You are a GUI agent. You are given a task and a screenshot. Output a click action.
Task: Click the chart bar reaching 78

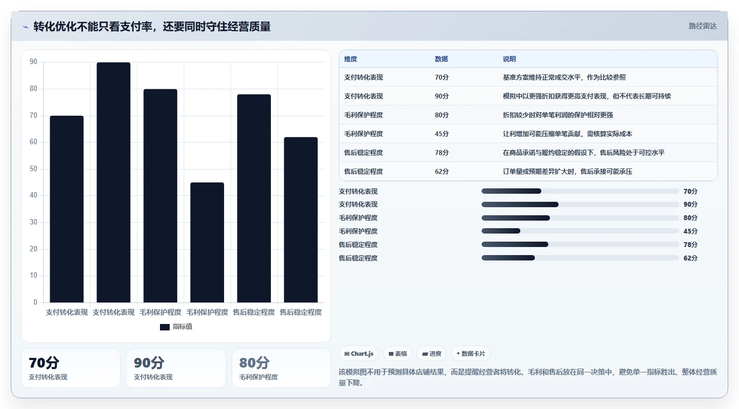[254, 199]
